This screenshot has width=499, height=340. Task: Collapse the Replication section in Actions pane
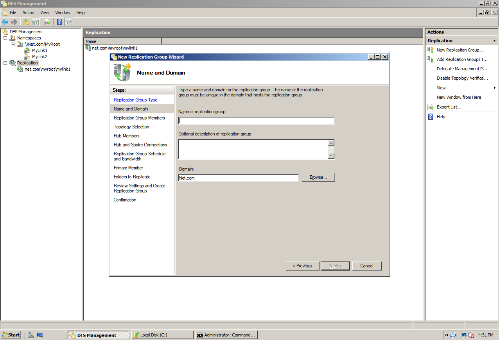pyautogui.click(x=494, y=41)
